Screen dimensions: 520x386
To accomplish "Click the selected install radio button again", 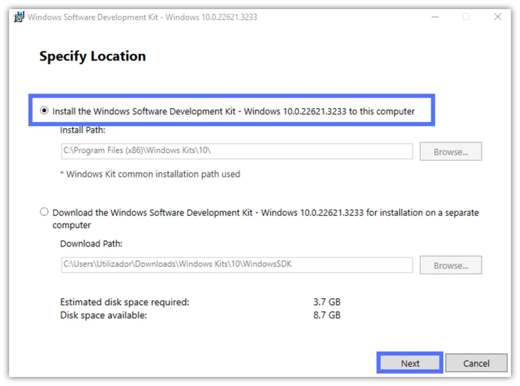I will 44,111.
